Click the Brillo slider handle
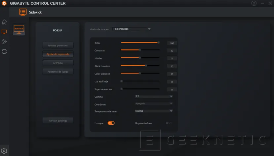274x156 pixels. coord(159,43)
